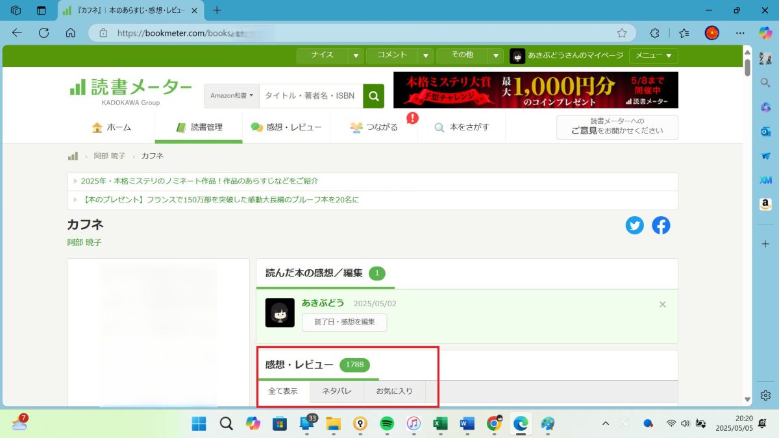Open the メニュー dropdown
This screenshot has width=779, height=438.
[x=653, y=56]
